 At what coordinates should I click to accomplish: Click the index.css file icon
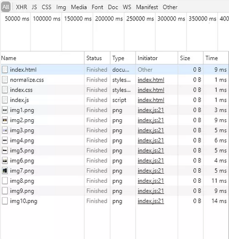(5, 90)
